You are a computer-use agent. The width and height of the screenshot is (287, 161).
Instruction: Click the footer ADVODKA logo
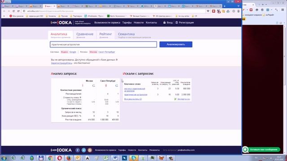coord(61,150)
